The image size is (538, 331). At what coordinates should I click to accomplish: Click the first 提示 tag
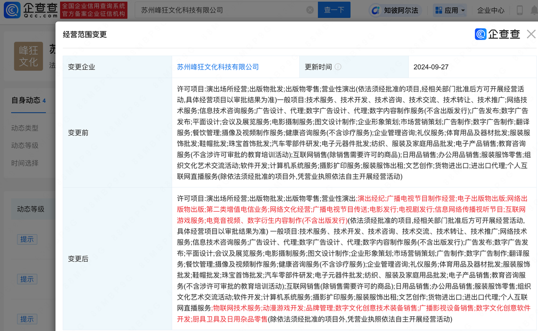[x=27, y=240]
